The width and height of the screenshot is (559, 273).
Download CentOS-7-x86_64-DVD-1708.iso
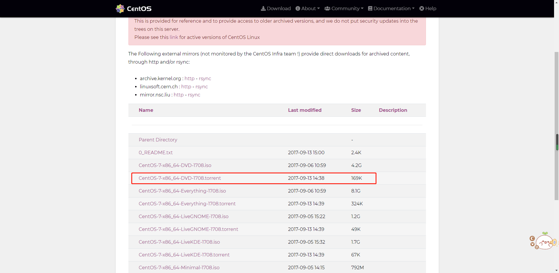click(175, 165)
